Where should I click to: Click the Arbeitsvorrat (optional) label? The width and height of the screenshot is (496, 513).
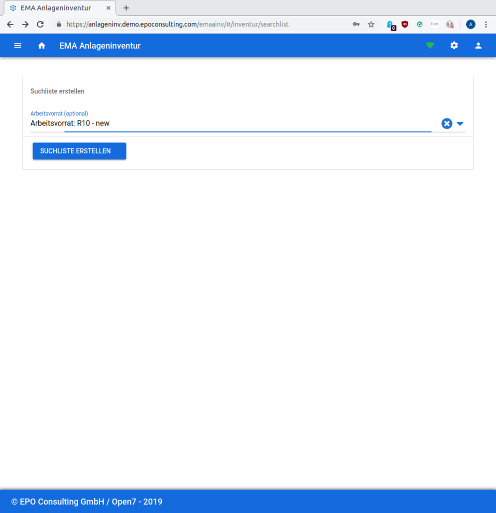click(59, 114)
